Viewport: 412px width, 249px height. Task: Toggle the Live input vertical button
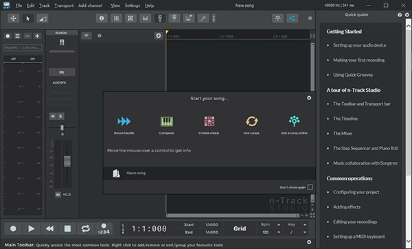pos(123,228)
